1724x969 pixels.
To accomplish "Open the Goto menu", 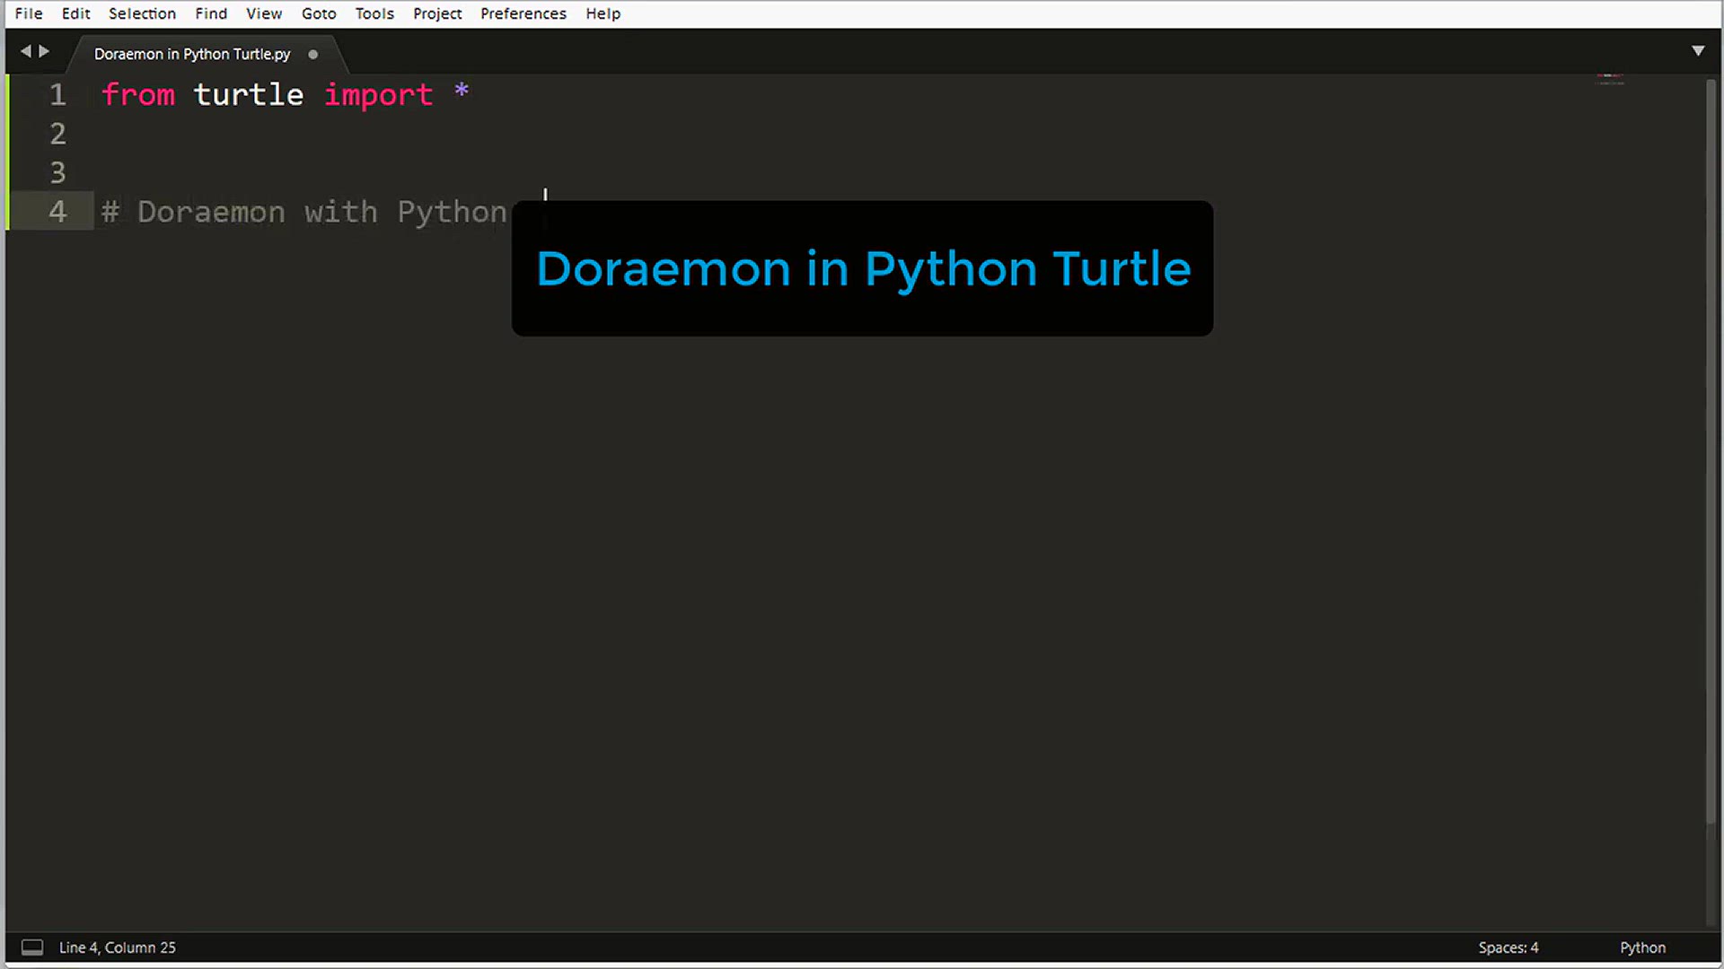I will [x=319, y=13].
